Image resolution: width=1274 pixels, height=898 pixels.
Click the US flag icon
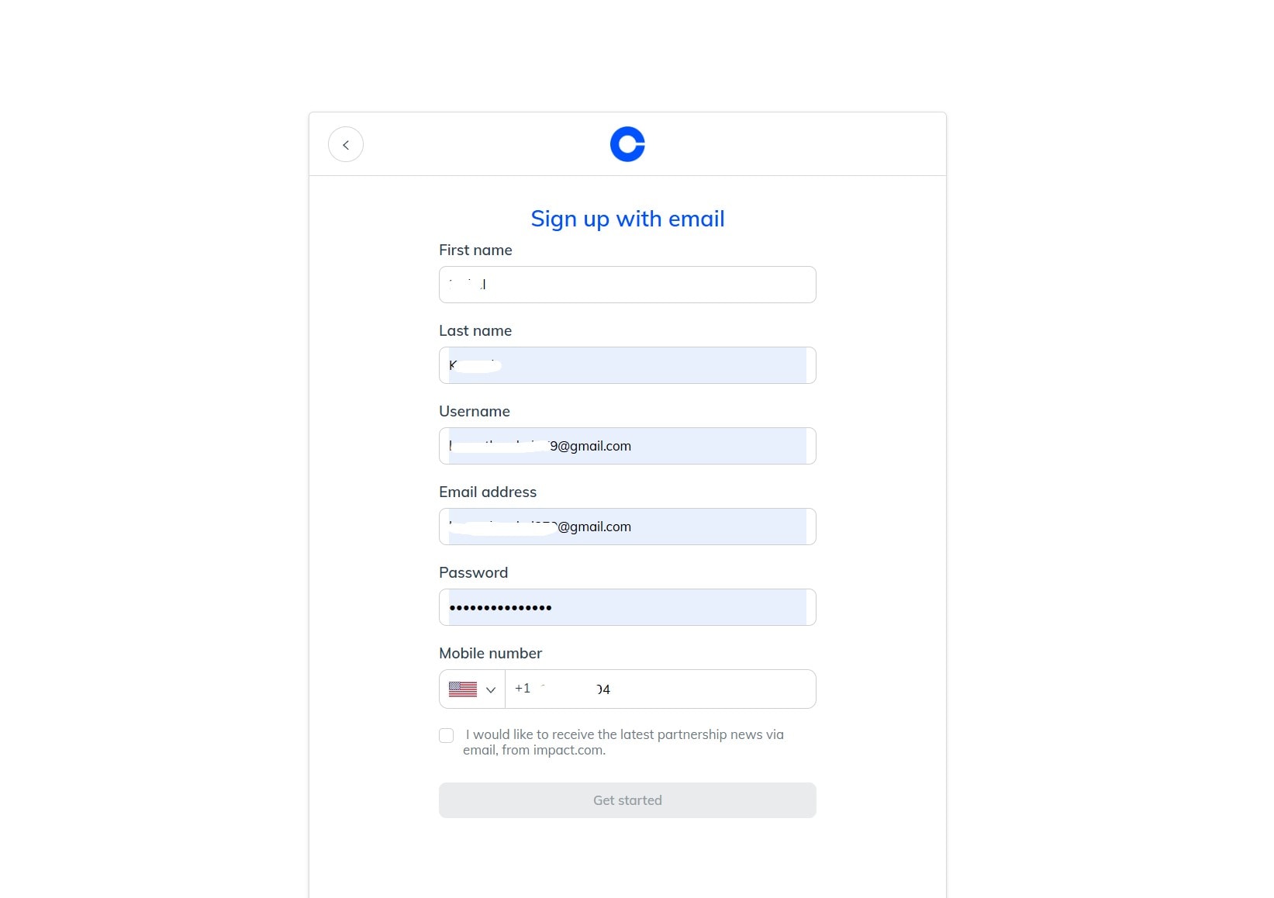tap(463, 689)
